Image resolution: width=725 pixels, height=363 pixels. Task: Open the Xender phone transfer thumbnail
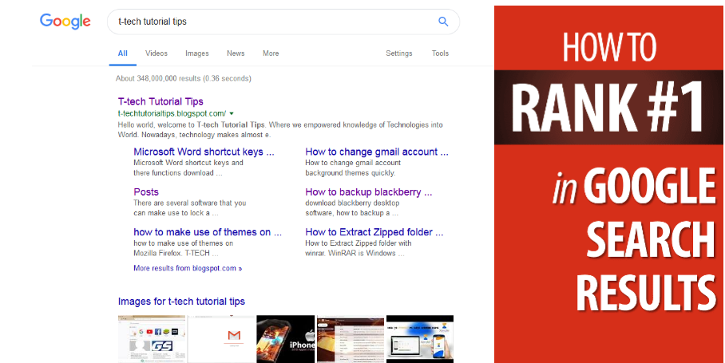click(420, 339)
